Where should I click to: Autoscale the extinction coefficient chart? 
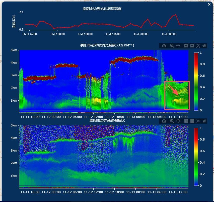click(x=198, y=46)
